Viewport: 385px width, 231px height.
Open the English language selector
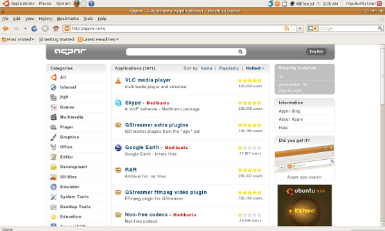point(316,51)
